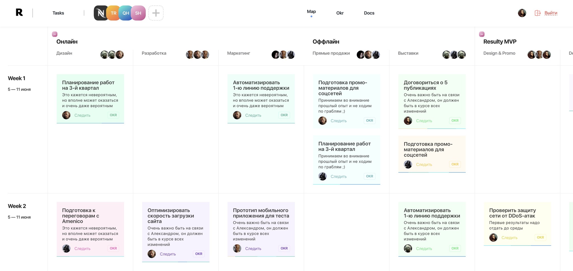Image resolution: width=573 pixels, height=271 pixels.
Task: Open the Договориться о 5 публикациях card
Action: tap(425, 85)
